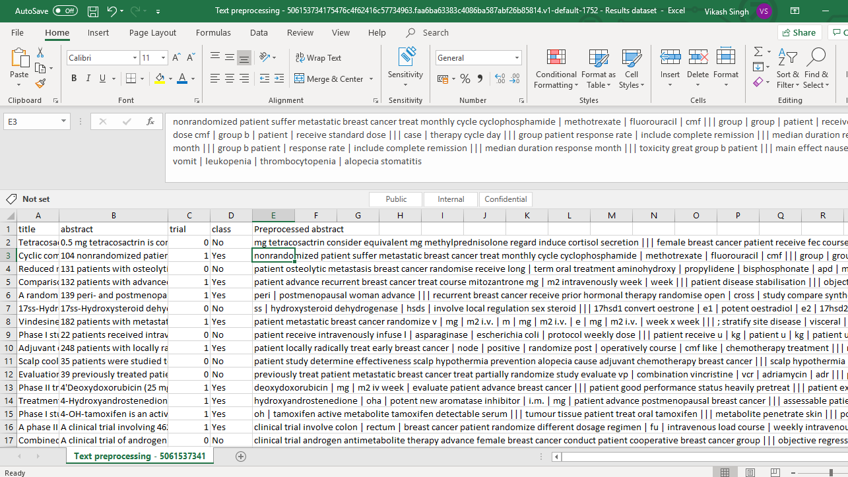The image size is (848, 477).
Task: Click Increase Decimal icon
Action: coord(499,79)
